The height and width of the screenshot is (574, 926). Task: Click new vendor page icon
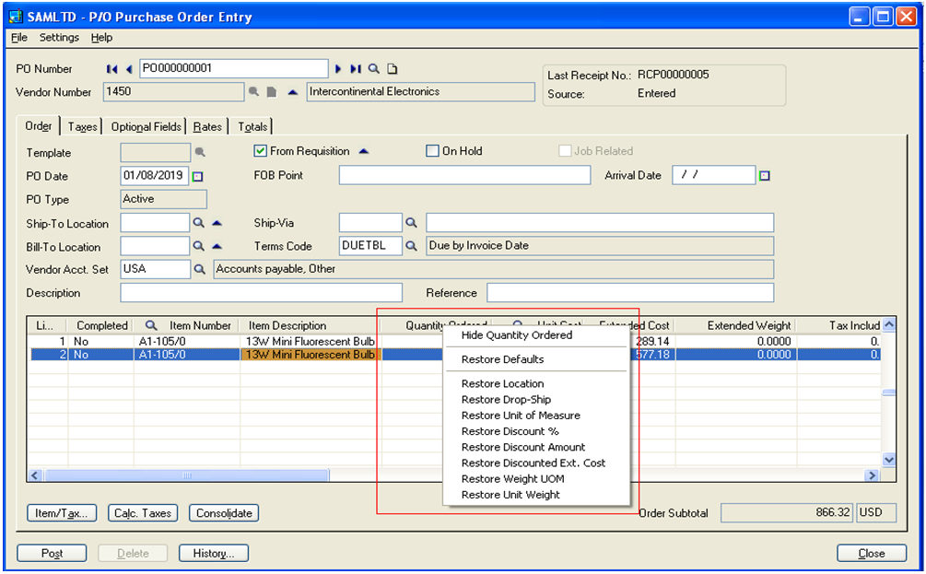(x=272, y=91)
